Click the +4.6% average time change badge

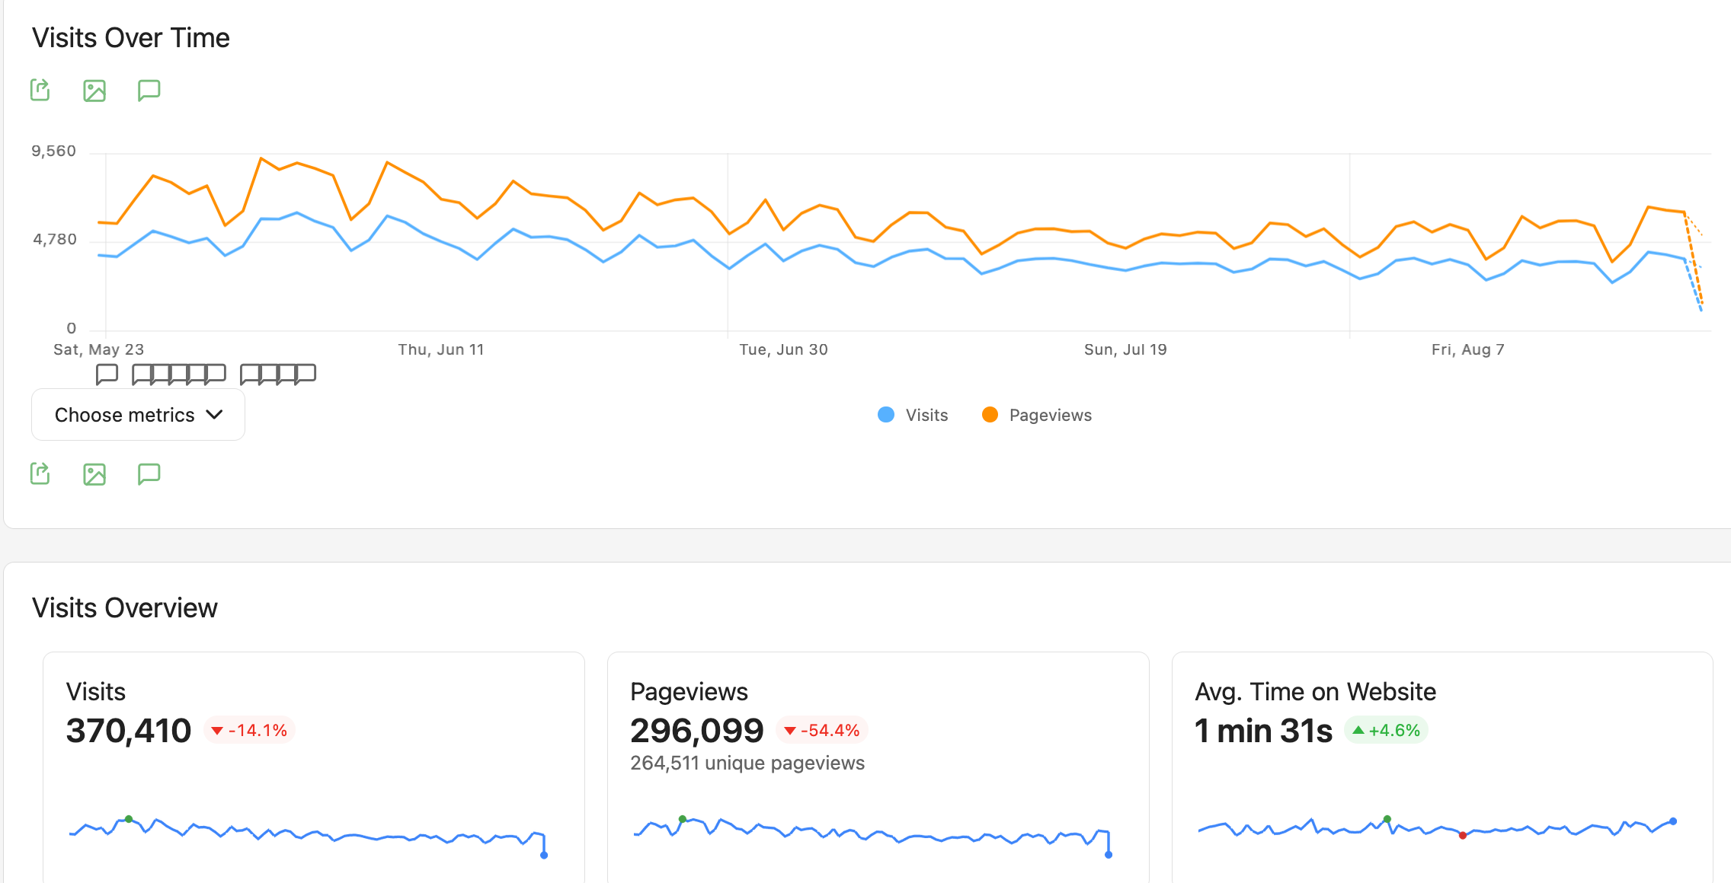coord(1387,731)
